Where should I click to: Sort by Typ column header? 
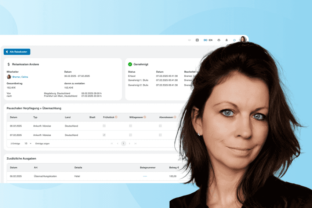click(35, 117)
